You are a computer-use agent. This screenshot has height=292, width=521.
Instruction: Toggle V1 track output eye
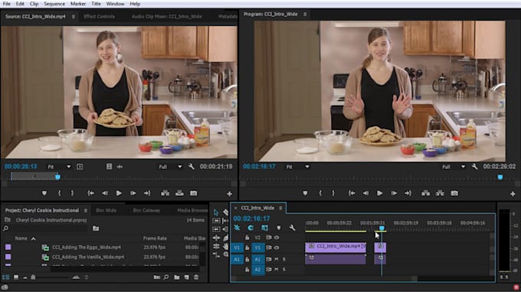pos(277,247)
